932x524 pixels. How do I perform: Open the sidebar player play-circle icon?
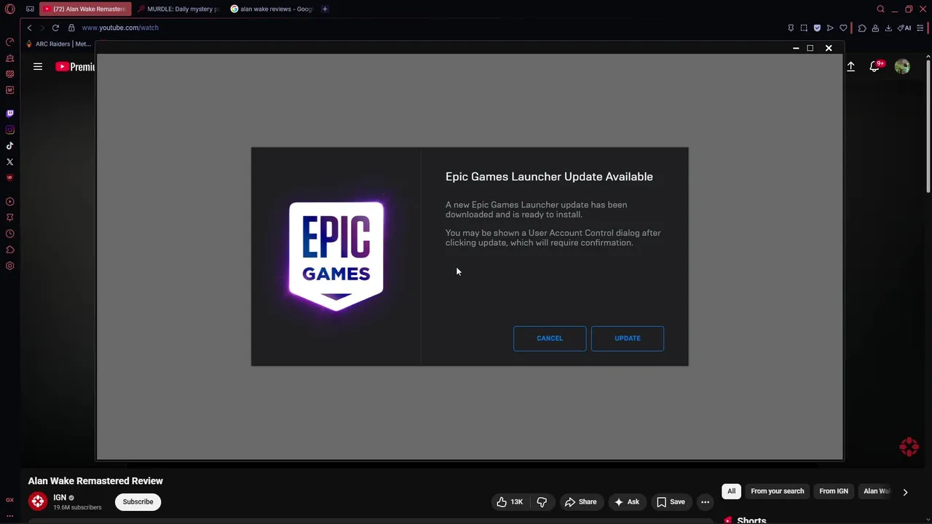(9, 202)
